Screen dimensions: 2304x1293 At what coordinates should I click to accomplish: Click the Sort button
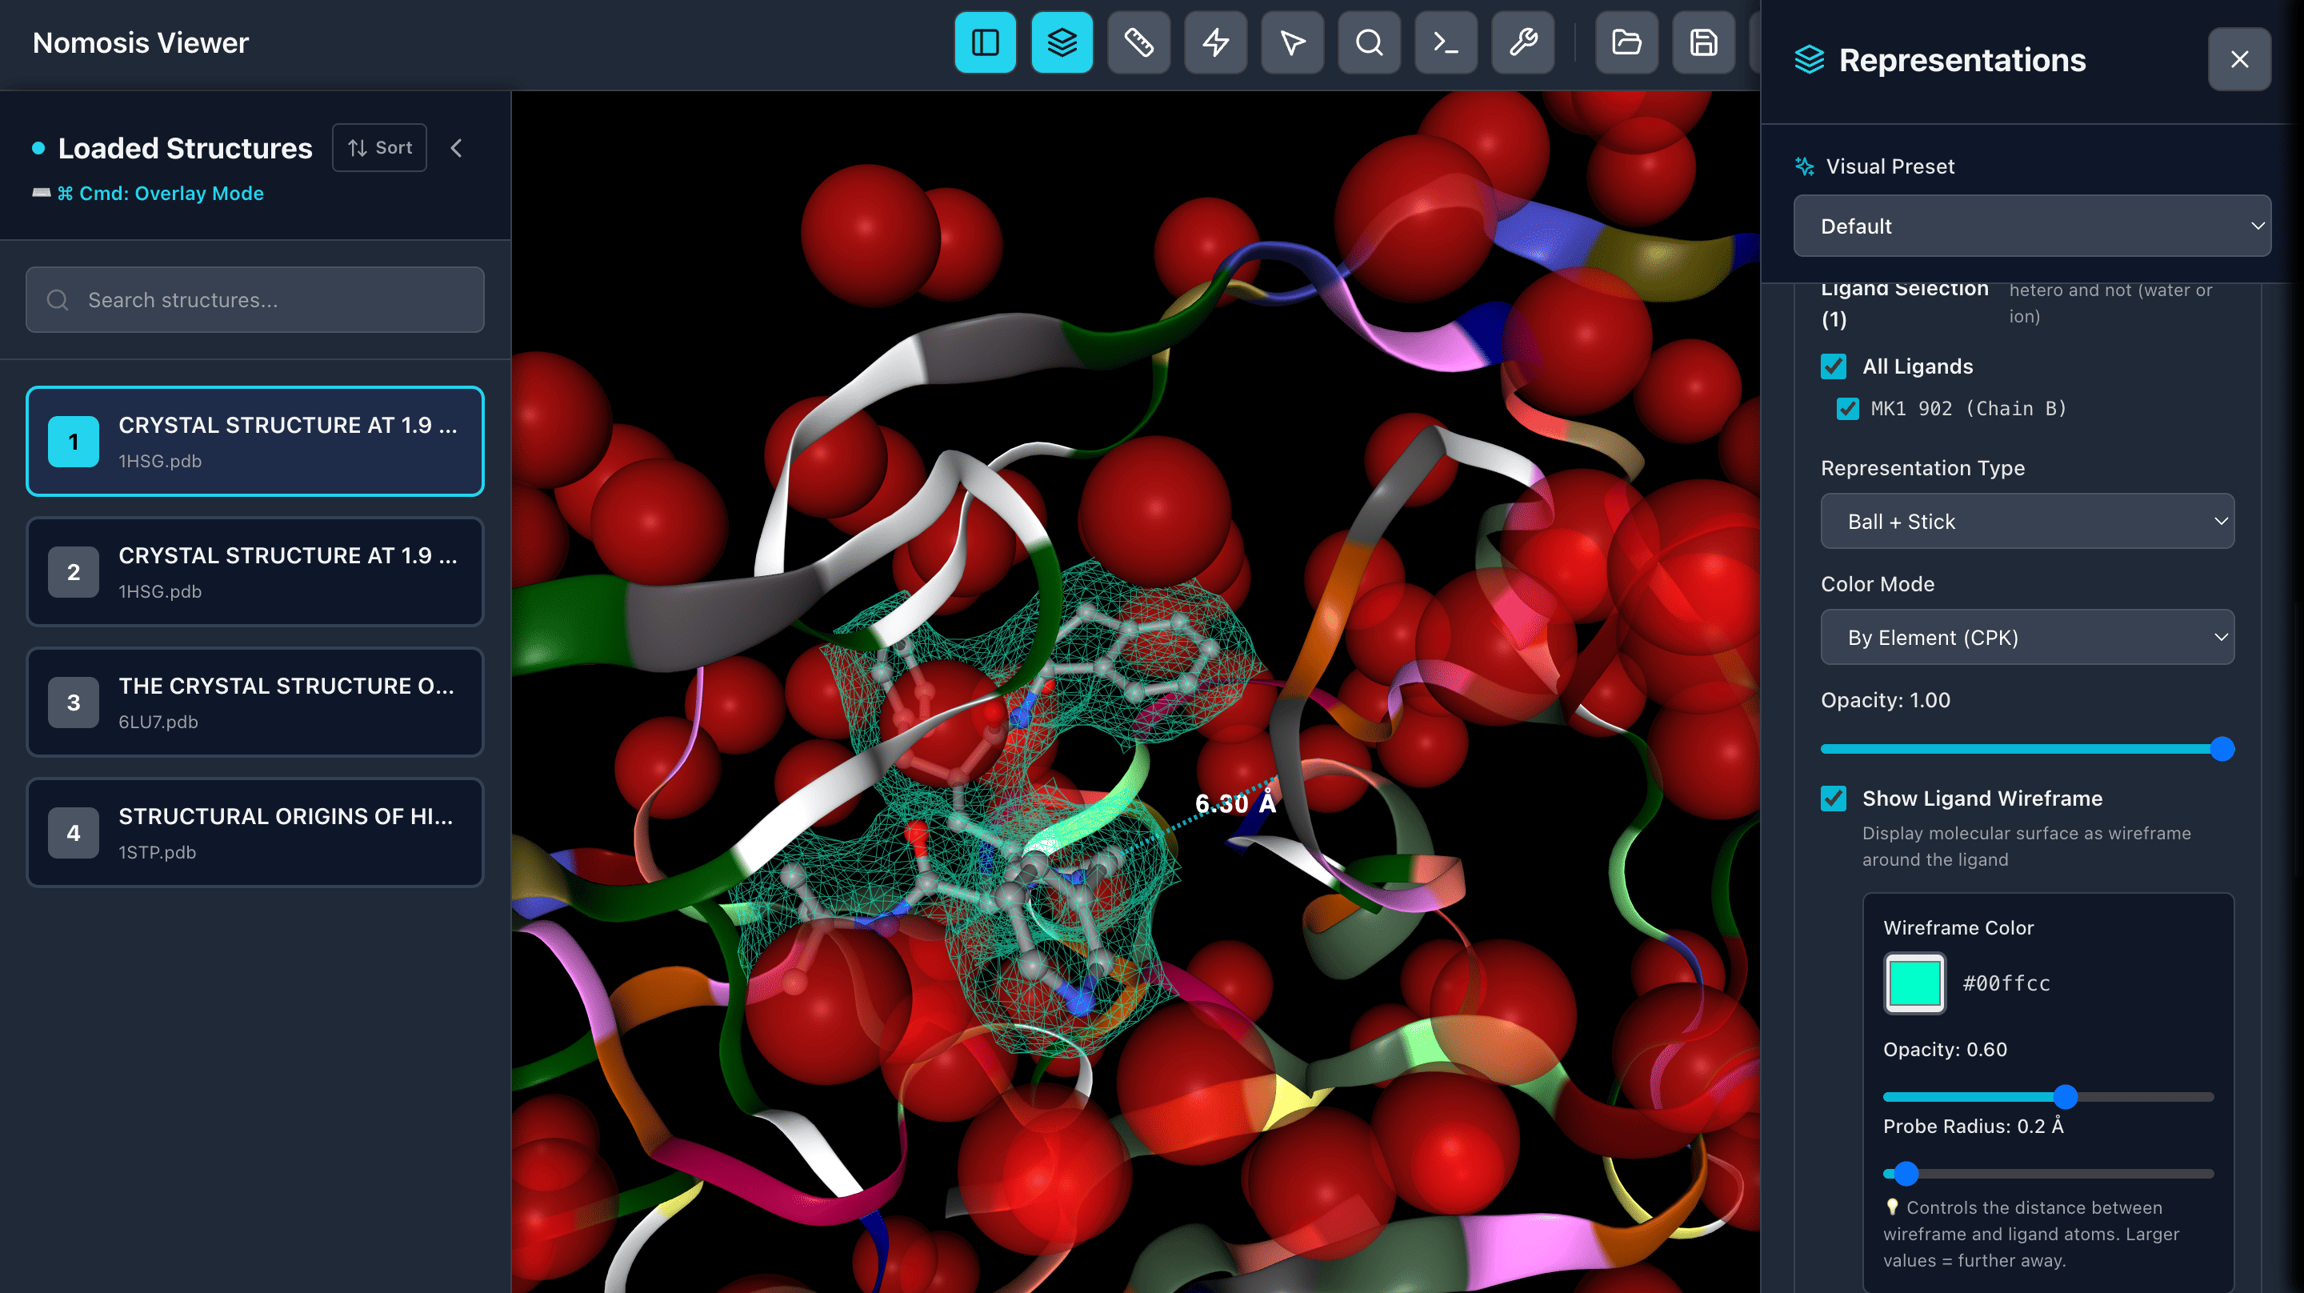[x=379, y=148]
